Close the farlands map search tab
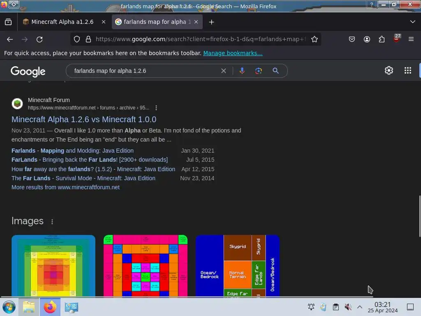Screen dimensions: 421x316 coord(196,22)
